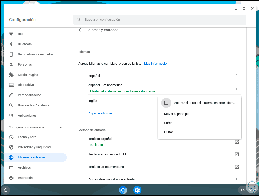Open options menu for español language
Image resolution: width=260 pixels, height=196 pixels.
point(237,76)
